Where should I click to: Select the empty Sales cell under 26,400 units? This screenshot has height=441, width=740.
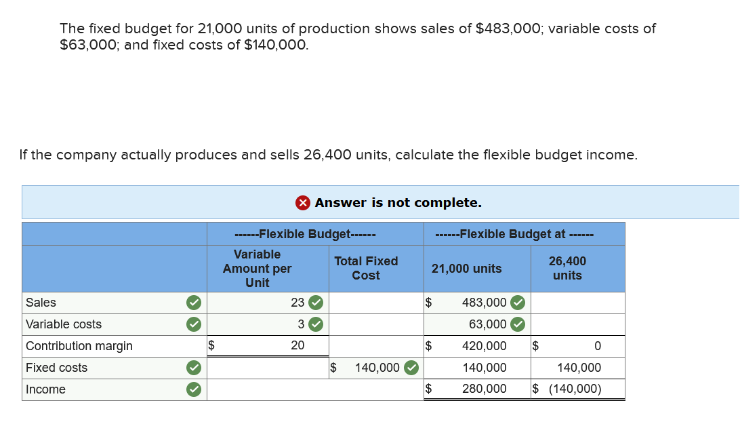click(577, 303)
